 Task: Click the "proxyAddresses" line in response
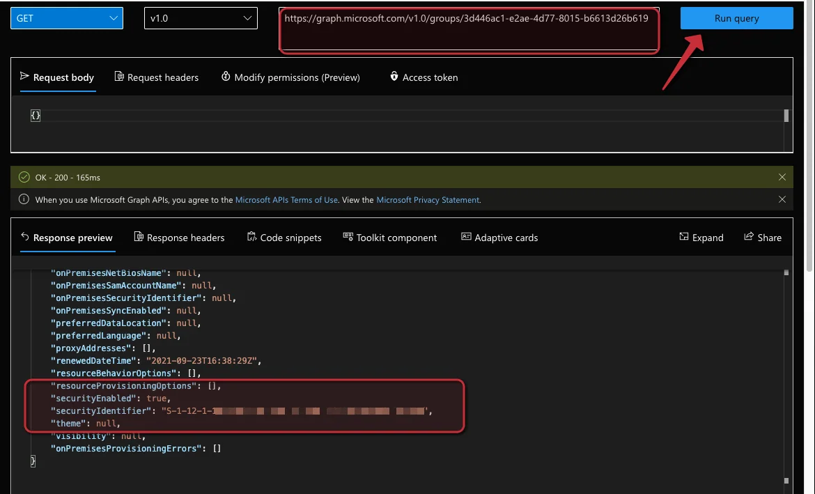pos(103,348)
